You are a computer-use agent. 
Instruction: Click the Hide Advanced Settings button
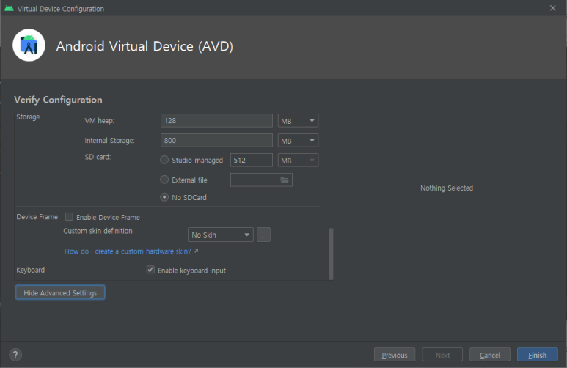[x=60, y=292]
